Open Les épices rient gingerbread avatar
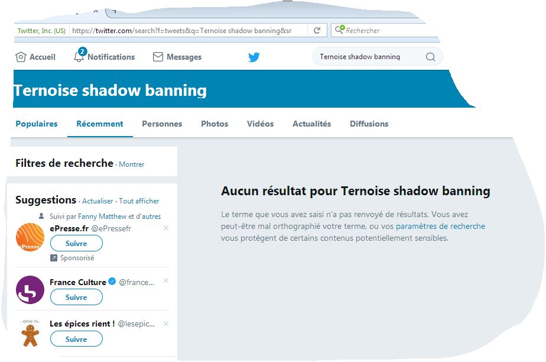The height and width of the screenshot is (362, 546). pos(30,333)
